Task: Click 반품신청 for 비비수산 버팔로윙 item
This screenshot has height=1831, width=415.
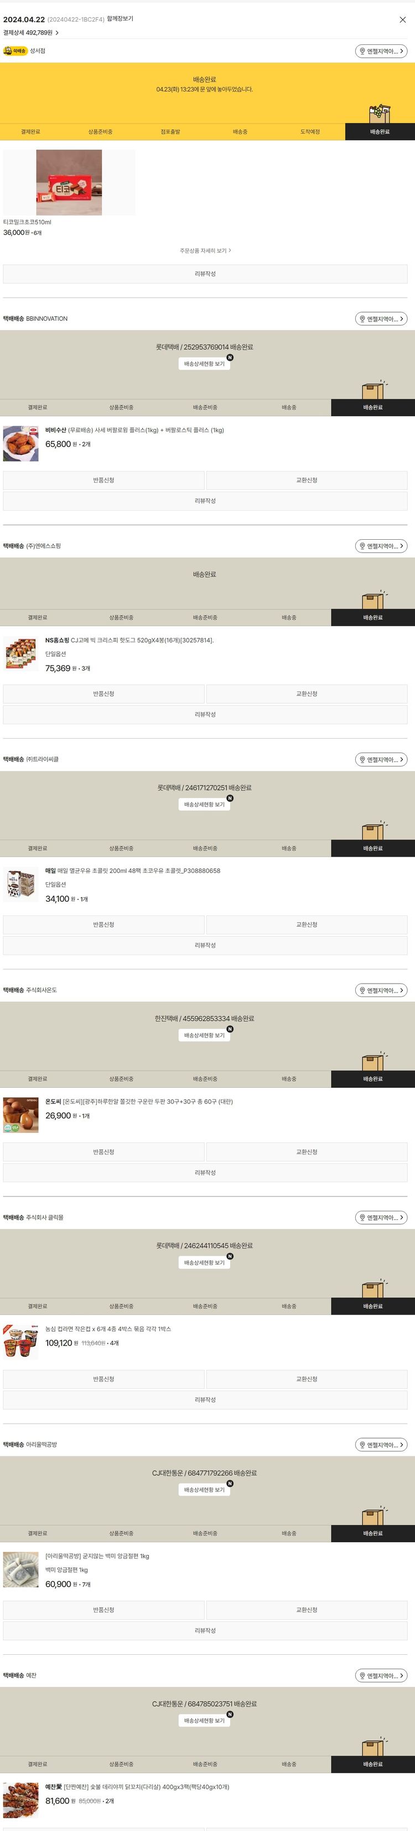Action: click(103, 480)
